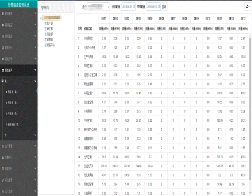Click the 08/13 date column header

coord(243,19)
